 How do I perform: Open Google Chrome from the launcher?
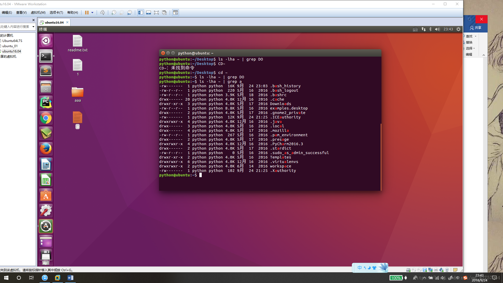coord(46,118)
